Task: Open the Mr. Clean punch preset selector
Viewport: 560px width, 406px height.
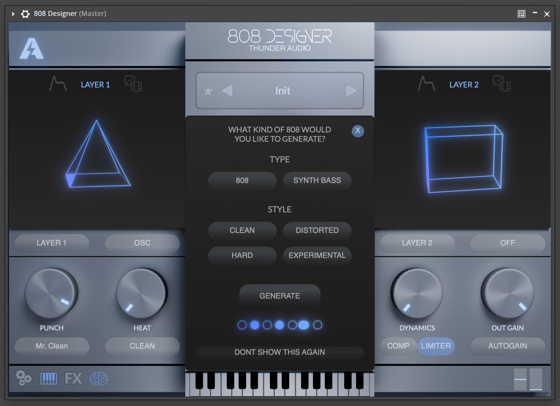Action: [x=52, y=346]
